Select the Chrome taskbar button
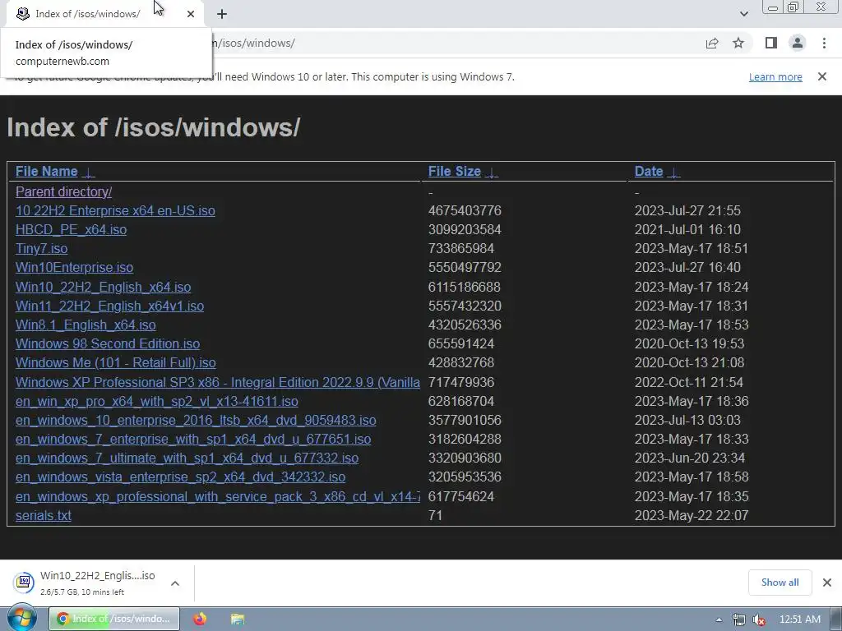 [114, 619]
